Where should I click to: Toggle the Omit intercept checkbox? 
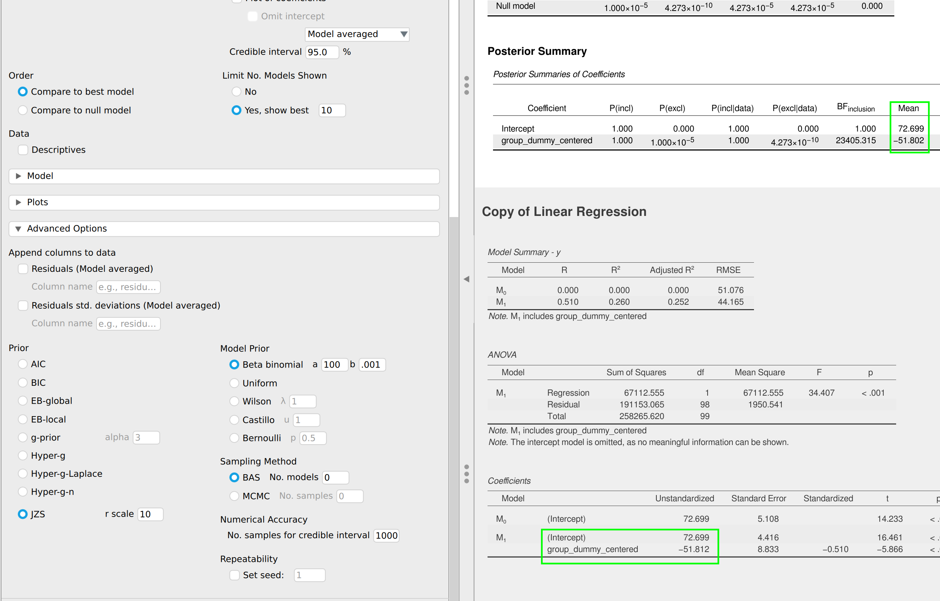253,16
